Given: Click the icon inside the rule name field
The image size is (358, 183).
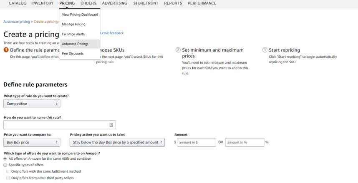Looking at the screenshot, I should tap(111, 125).
